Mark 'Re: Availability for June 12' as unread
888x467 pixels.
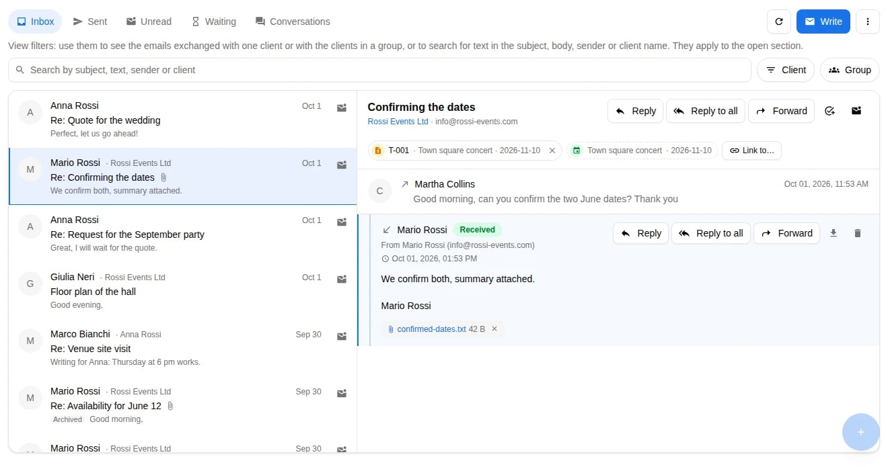342,393
